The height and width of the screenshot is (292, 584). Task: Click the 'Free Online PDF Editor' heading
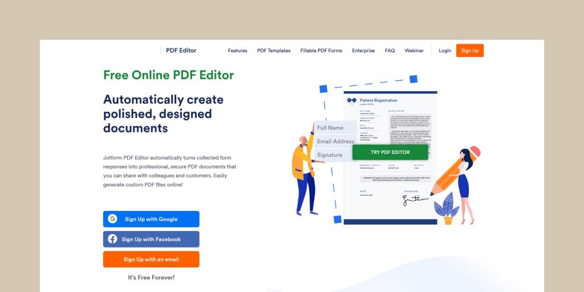pyautogui.click(x=169, y=75)
